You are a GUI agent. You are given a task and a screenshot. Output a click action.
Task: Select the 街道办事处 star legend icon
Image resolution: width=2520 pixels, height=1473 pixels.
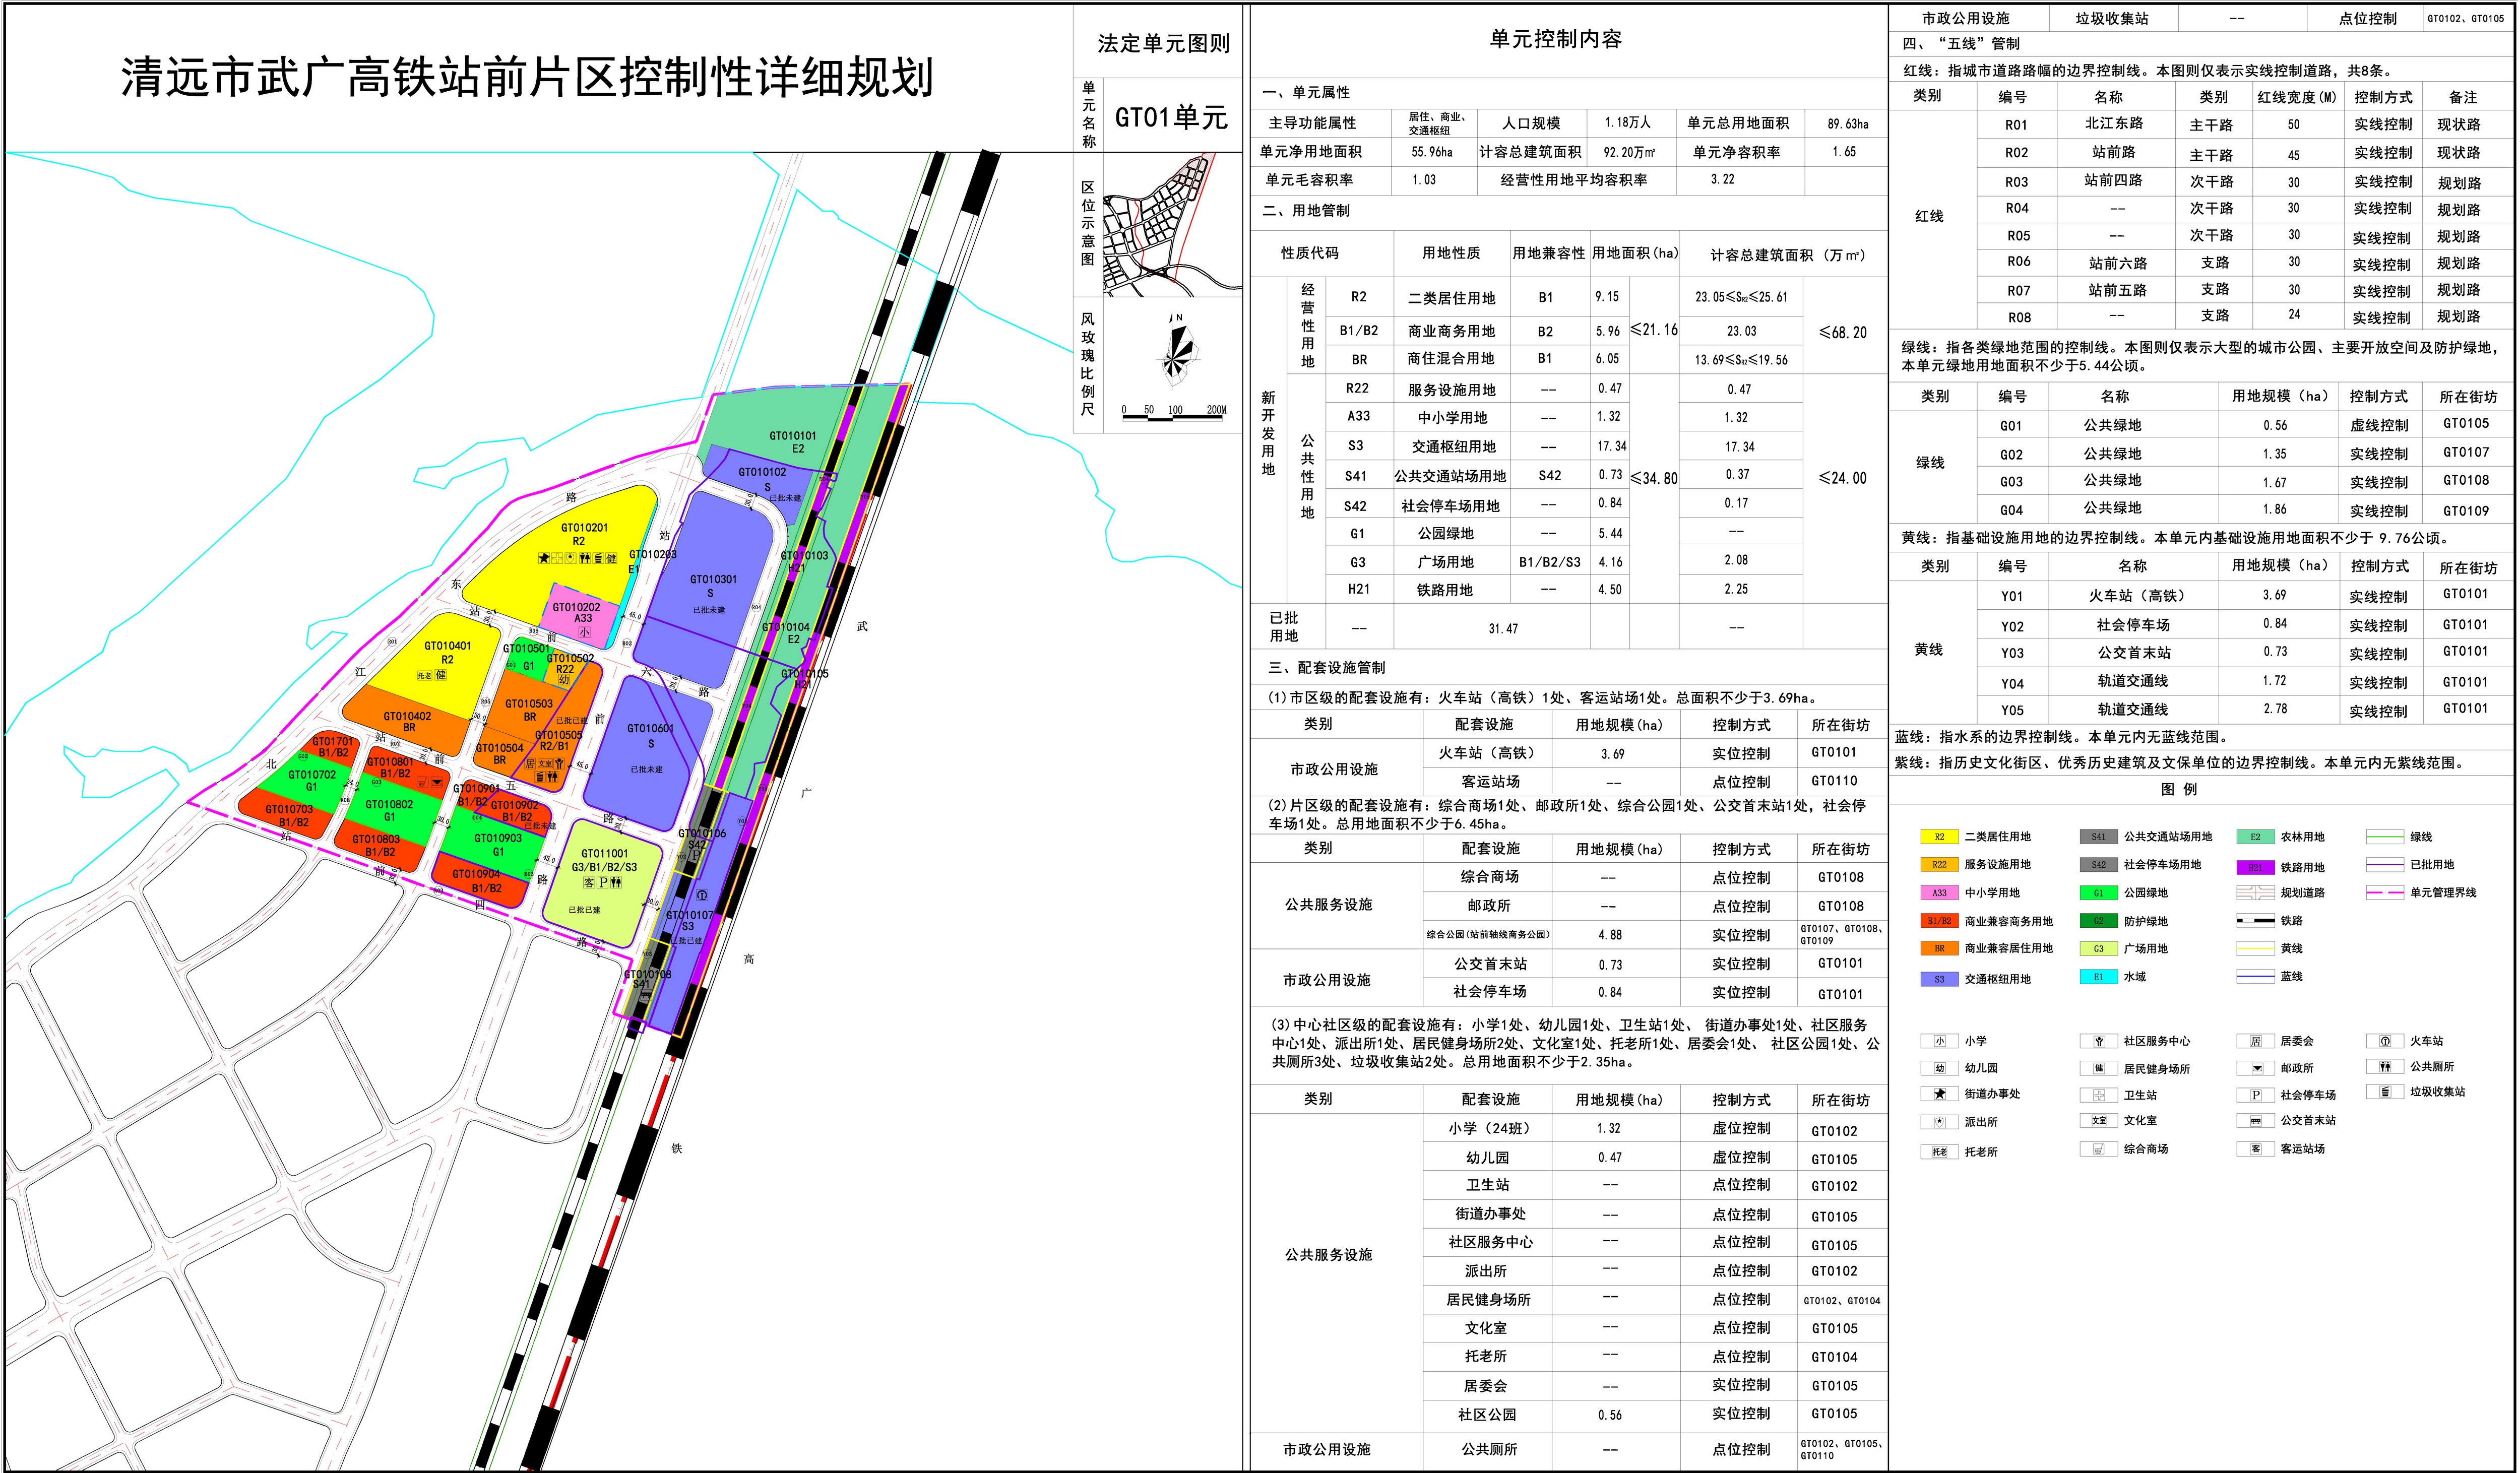pyautogui.click(x=1939, y=1094)
